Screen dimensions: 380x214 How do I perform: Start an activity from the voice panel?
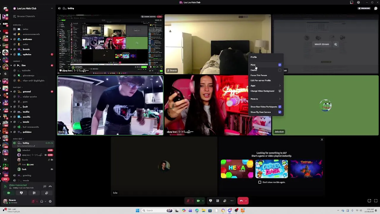(34, 193)
